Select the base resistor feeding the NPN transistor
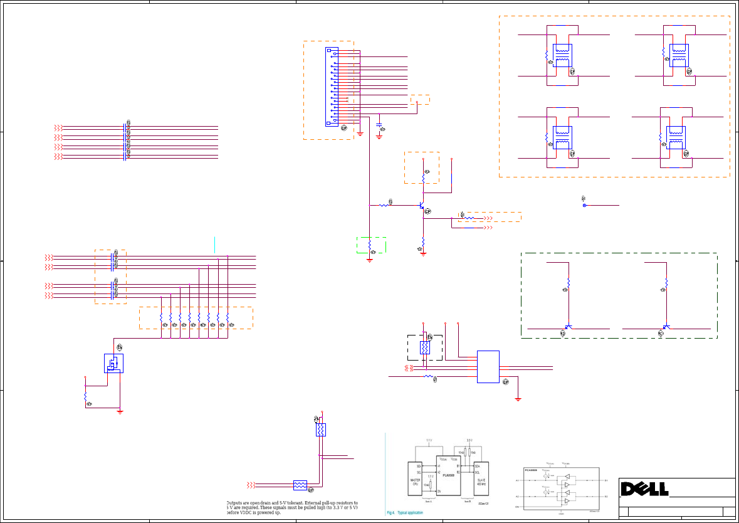Image resolution: width=739 pixels, height=523 pixels. pyautogui.click(x=384, y=205)
